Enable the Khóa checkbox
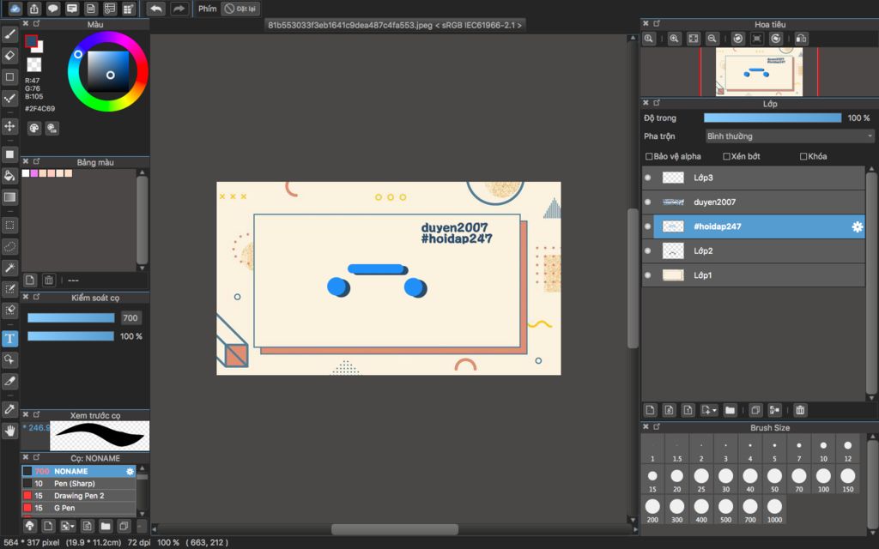 pos(803,156)
